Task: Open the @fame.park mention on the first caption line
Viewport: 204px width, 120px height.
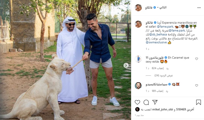Action: 165,27
